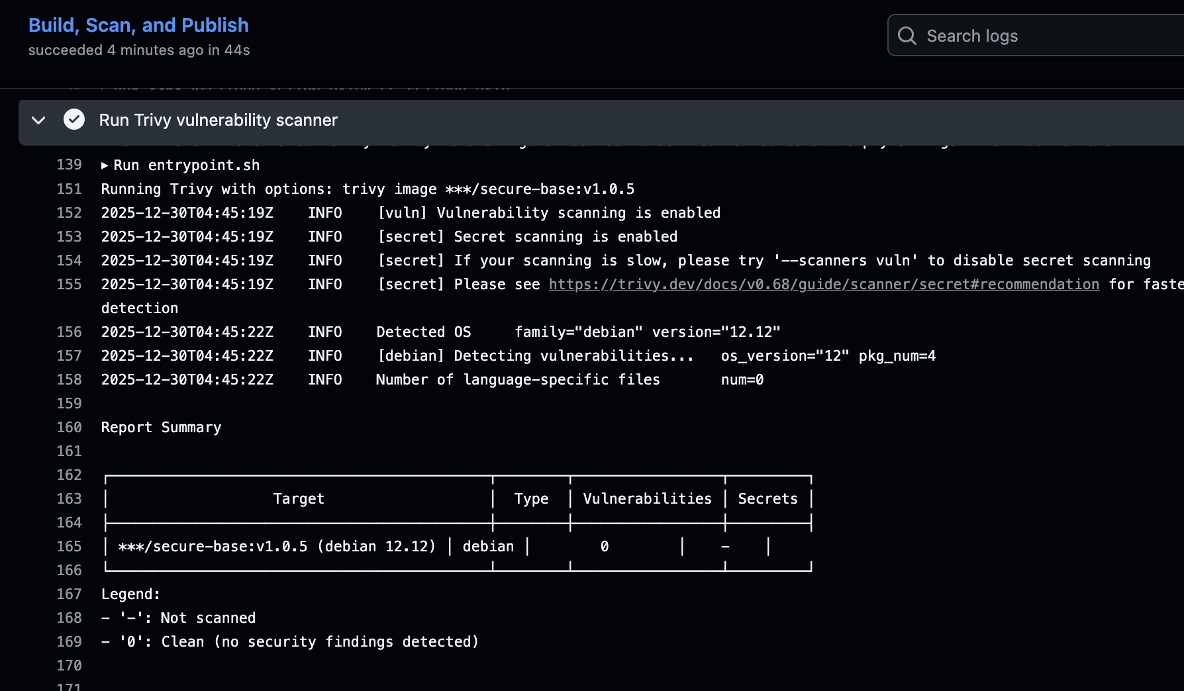Click line number 160 beside Report Summary

pos(69,427)
